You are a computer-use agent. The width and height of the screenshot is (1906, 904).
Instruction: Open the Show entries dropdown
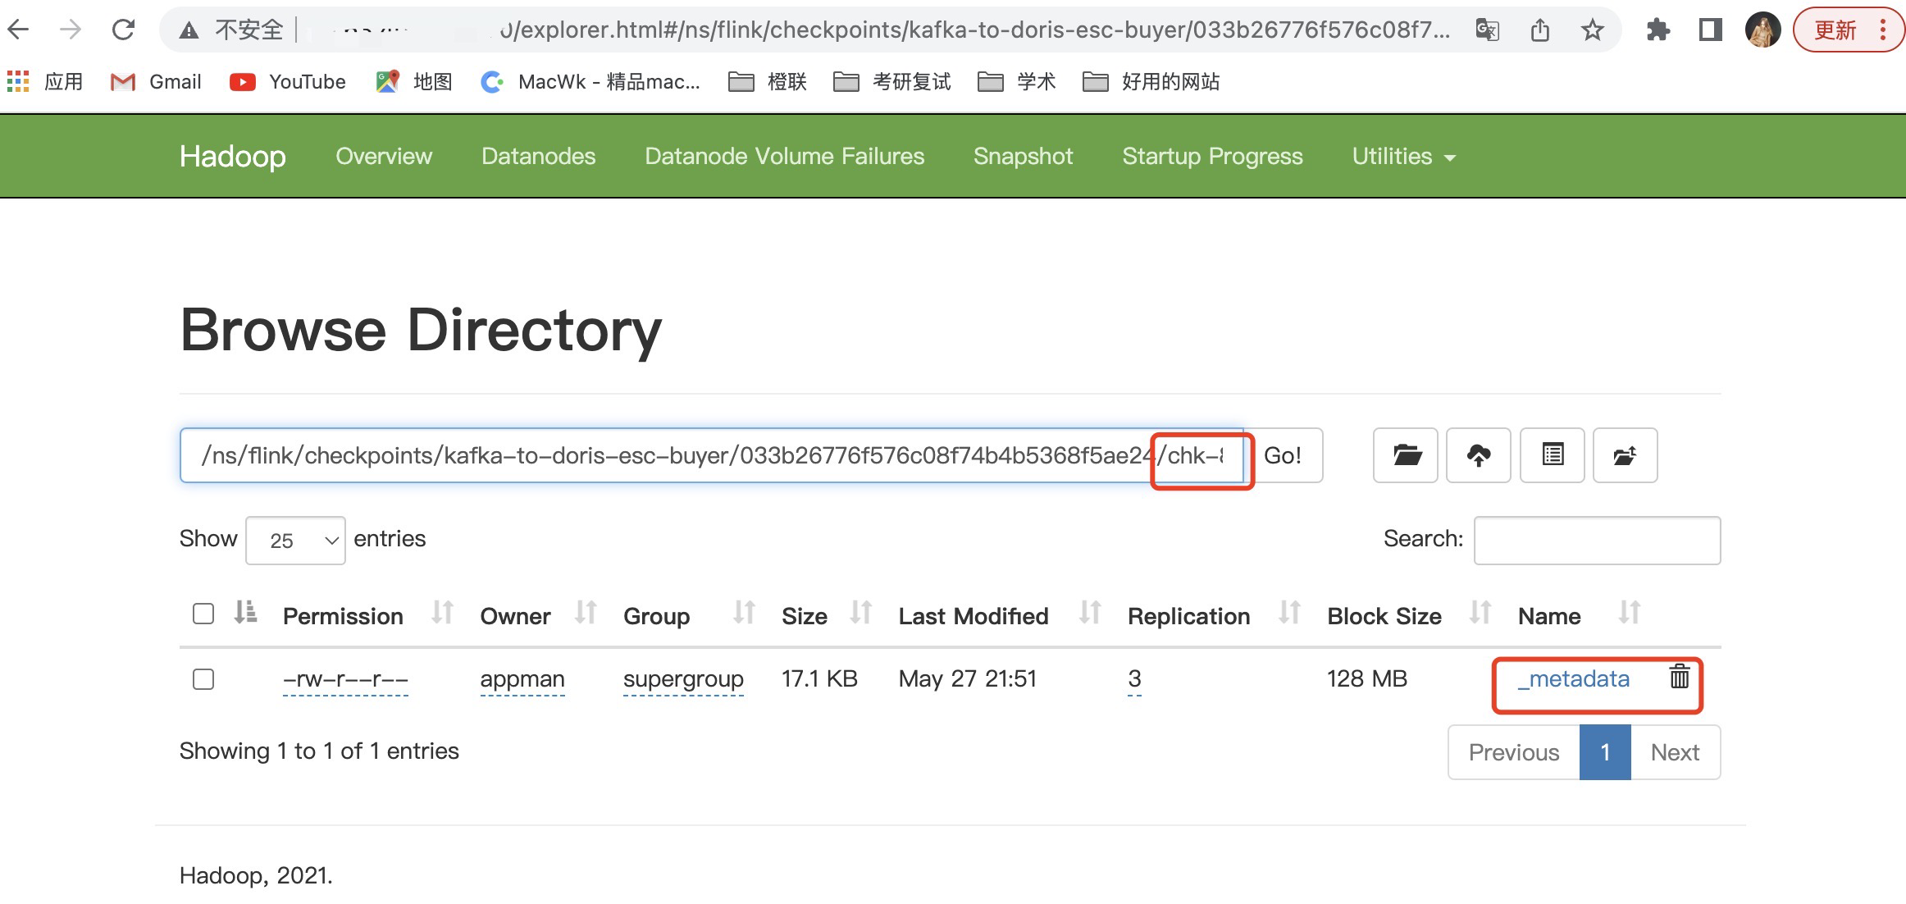coord(295,540)
